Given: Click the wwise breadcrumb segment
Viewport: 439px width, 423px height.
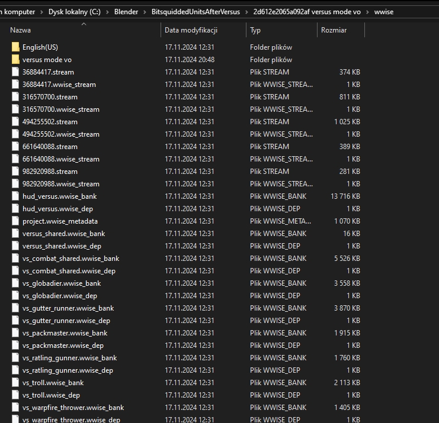Looking at the screenshot, I should click(384, 12).
